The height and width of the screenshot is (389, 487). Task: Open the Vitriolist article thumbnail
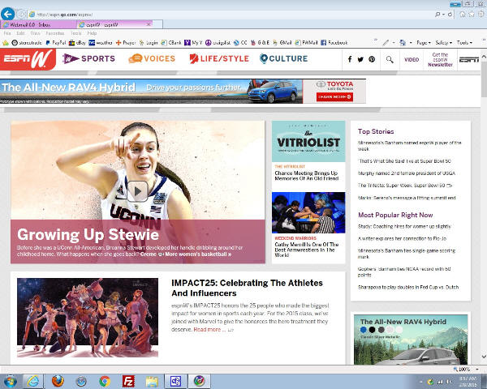point(308,142)
